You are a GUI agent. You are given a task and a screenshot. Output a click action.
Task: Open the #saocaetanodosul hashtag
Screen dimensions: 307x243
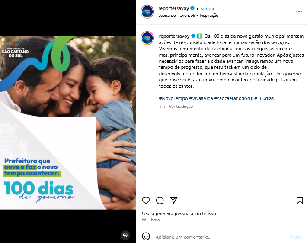click(233, 98)
